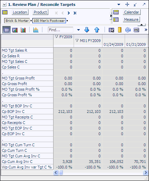The width and height of the screenshot is (149, 181).
Task: Open the Find options dropdown arrow
Action: pos(78,30)
